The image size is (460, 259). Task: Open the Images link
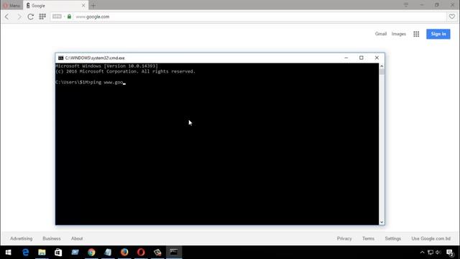[399, 34]
